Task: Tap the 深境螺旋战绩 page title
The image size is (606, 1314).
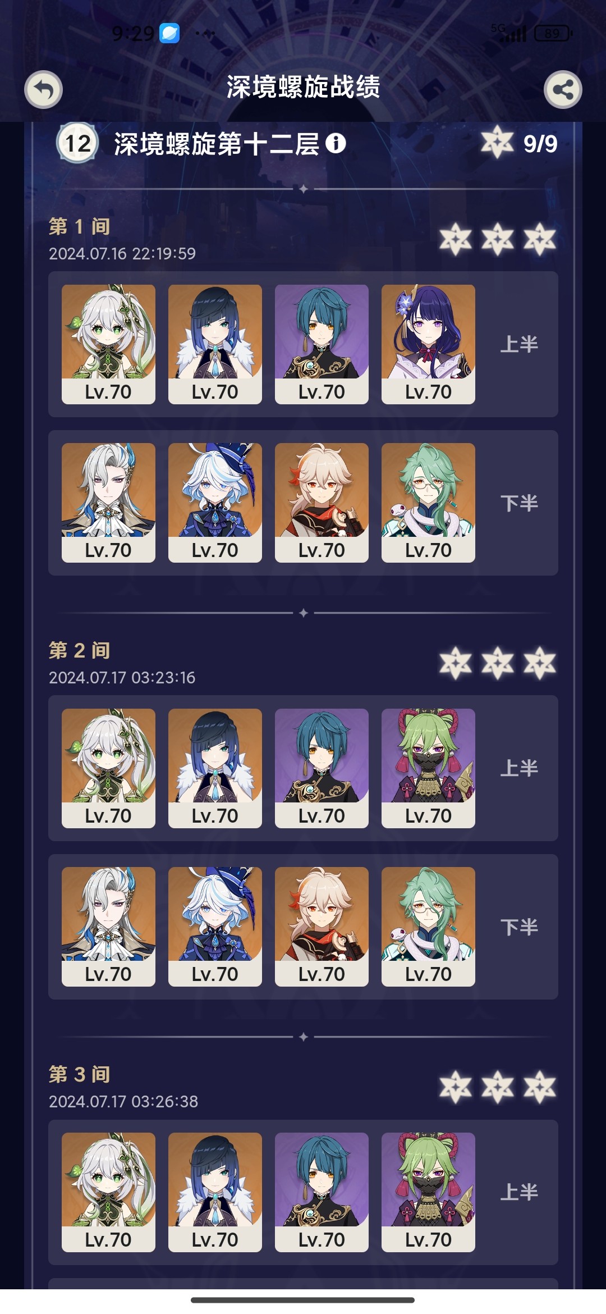Action: pyautogui.click(x=303, y=87)
